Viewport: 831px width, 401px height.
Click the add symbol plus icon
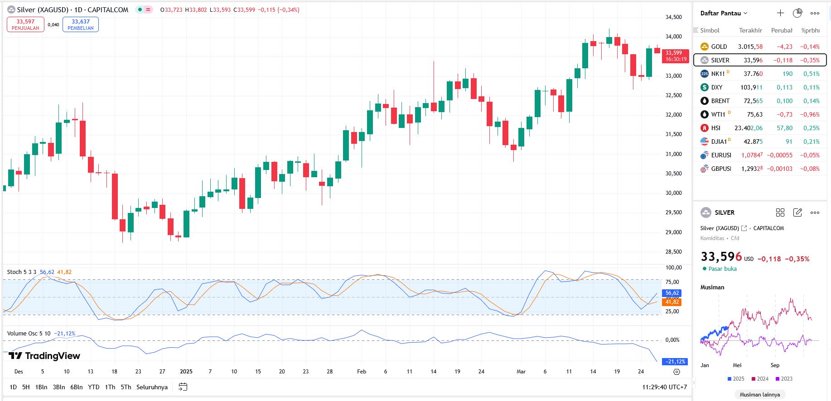coord(780,13)
